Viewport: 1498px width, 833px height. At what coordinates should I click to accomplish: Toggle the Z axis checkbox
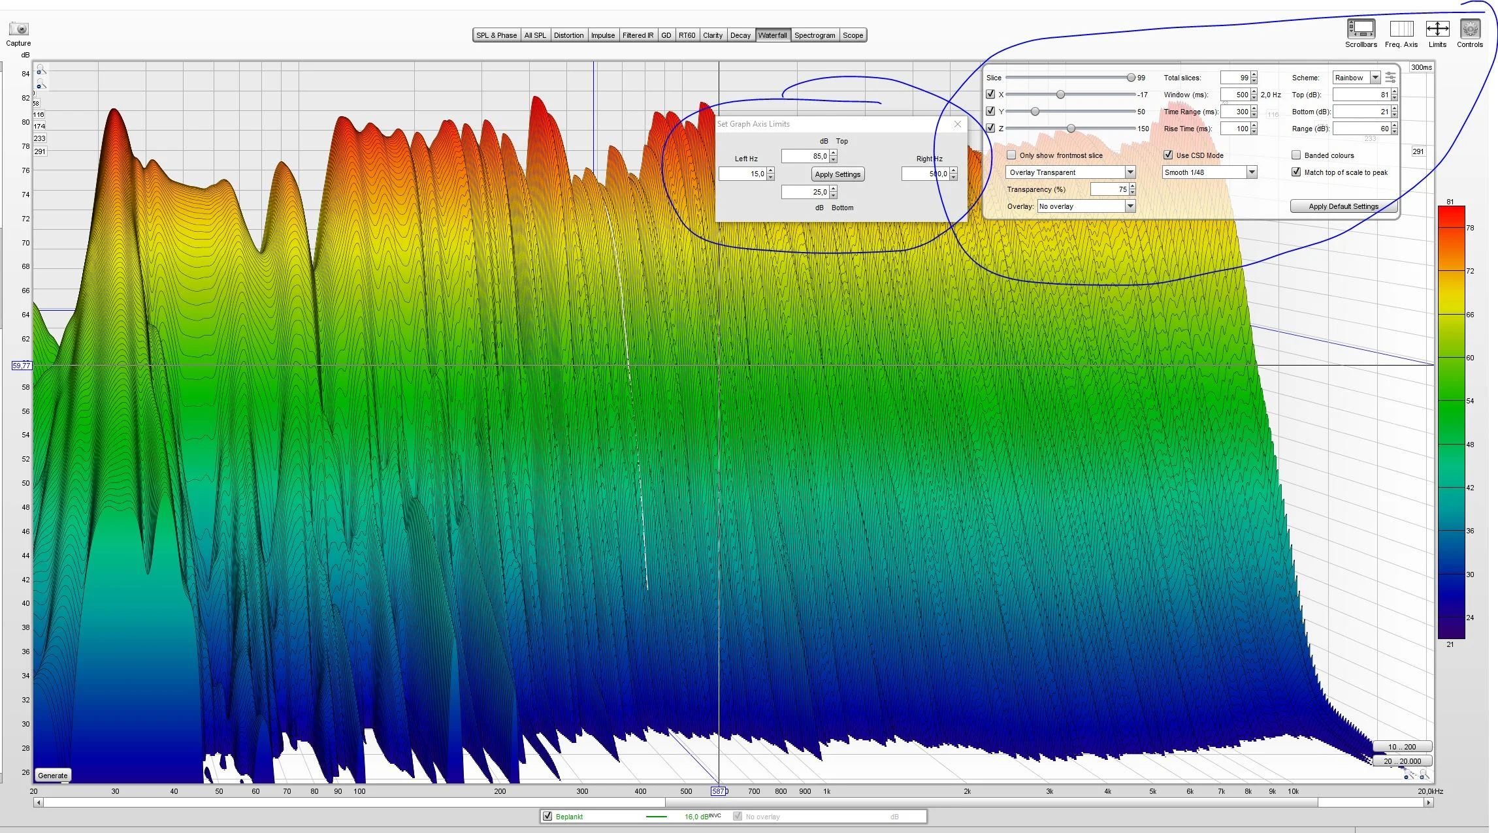tap(990, 129)
